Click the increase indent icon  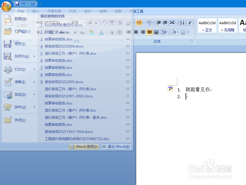(x=165, y=23)
